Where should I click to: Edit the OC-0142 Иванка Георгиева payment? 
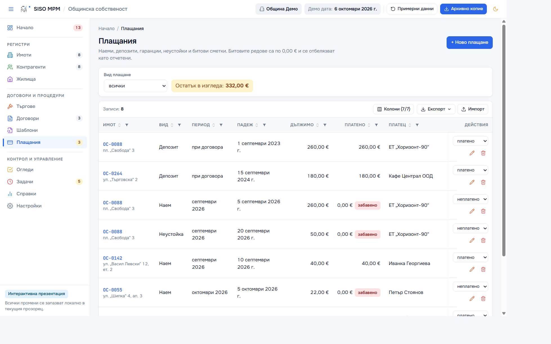(472, 270)
